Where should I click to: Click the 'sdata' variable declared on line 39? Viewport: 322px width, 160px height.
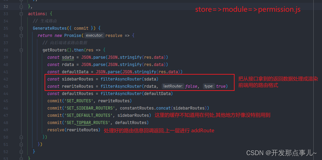68,57
